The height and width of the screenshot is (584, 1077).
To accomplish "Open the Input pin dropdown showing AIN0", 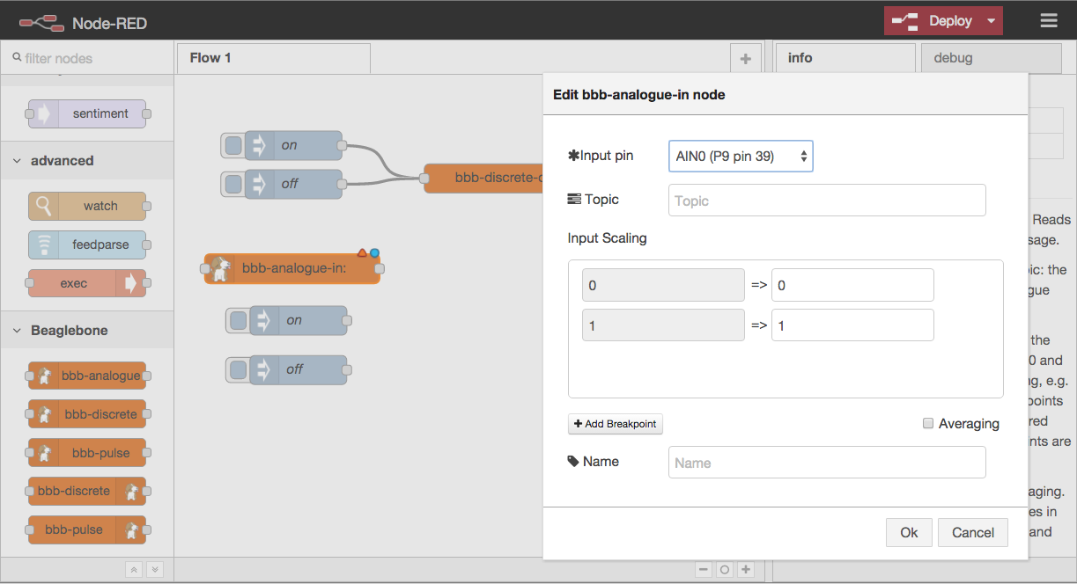I will [741, 157].
